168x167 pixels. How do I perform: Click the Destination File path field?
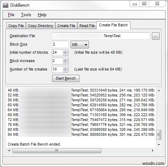pyautogui.click(x=101, y=36)
